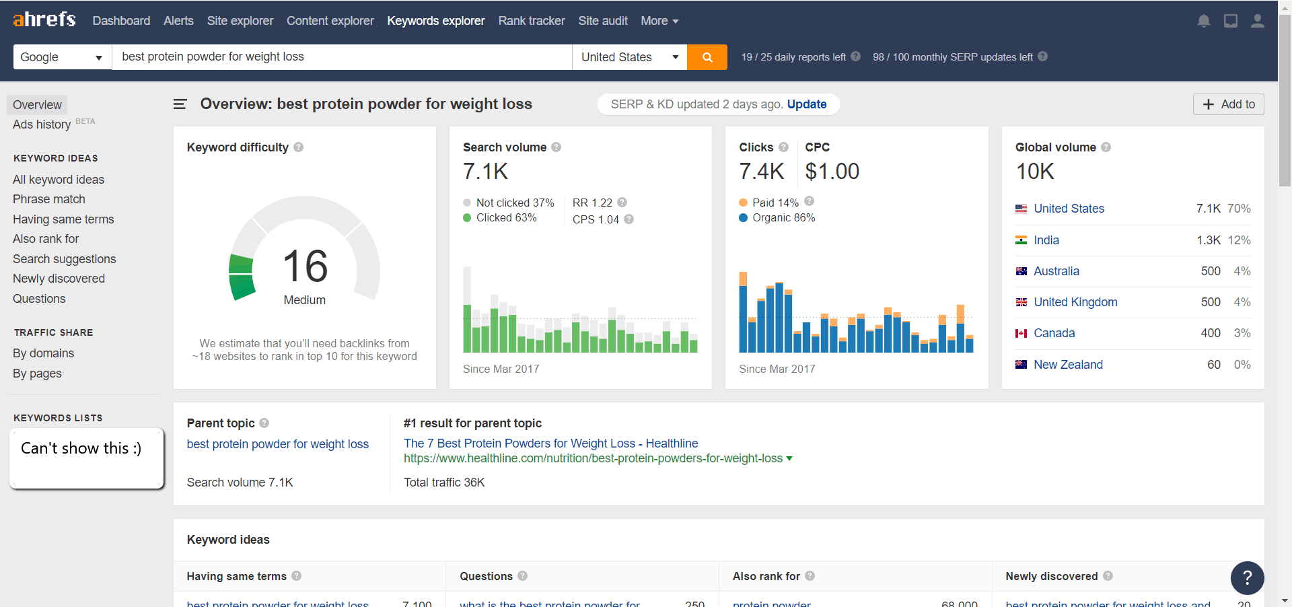Click the keyword search input field
The image size is (1292, 607).
(342, 57)
